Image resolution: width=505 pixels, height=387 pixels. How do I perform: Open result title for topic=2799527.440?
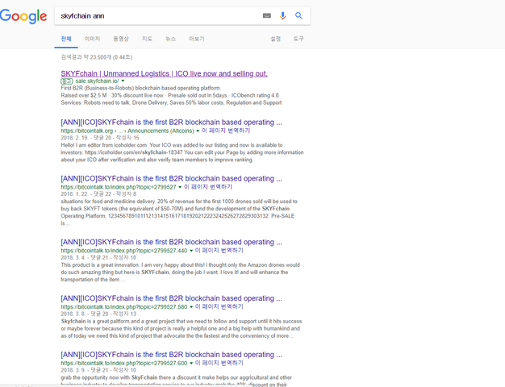(x=171, y=242)
